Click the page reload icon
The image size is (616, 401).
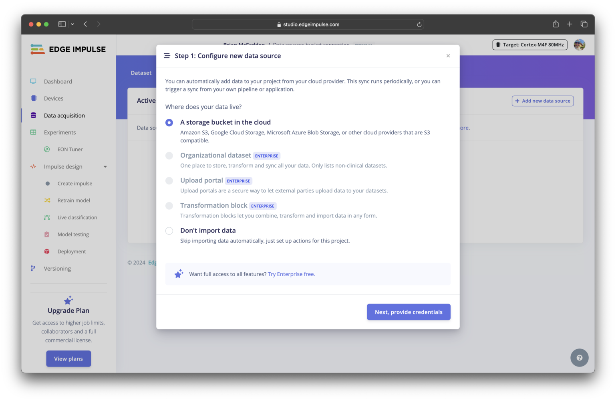(x=419, y=24)
